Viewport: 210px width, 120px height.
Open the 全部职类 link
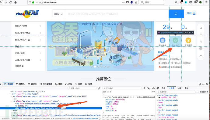[x=19, y=66]
